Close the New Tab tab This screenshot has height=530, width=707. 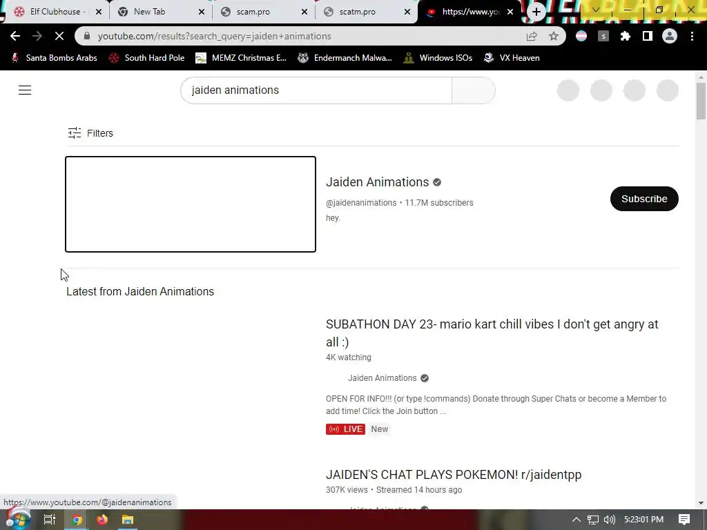[x=202, y=12]
